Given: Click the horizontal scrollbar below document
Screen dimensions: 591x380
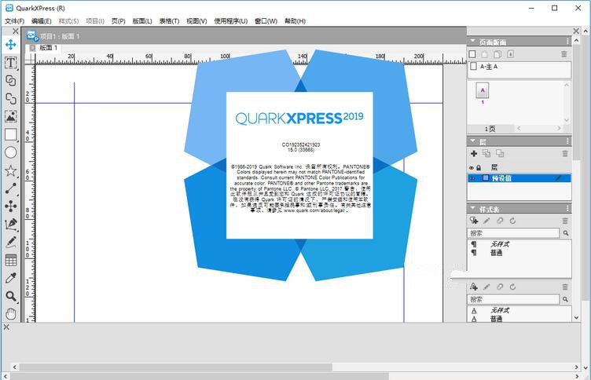Looking at the screenshot, I should click(295, 367).
